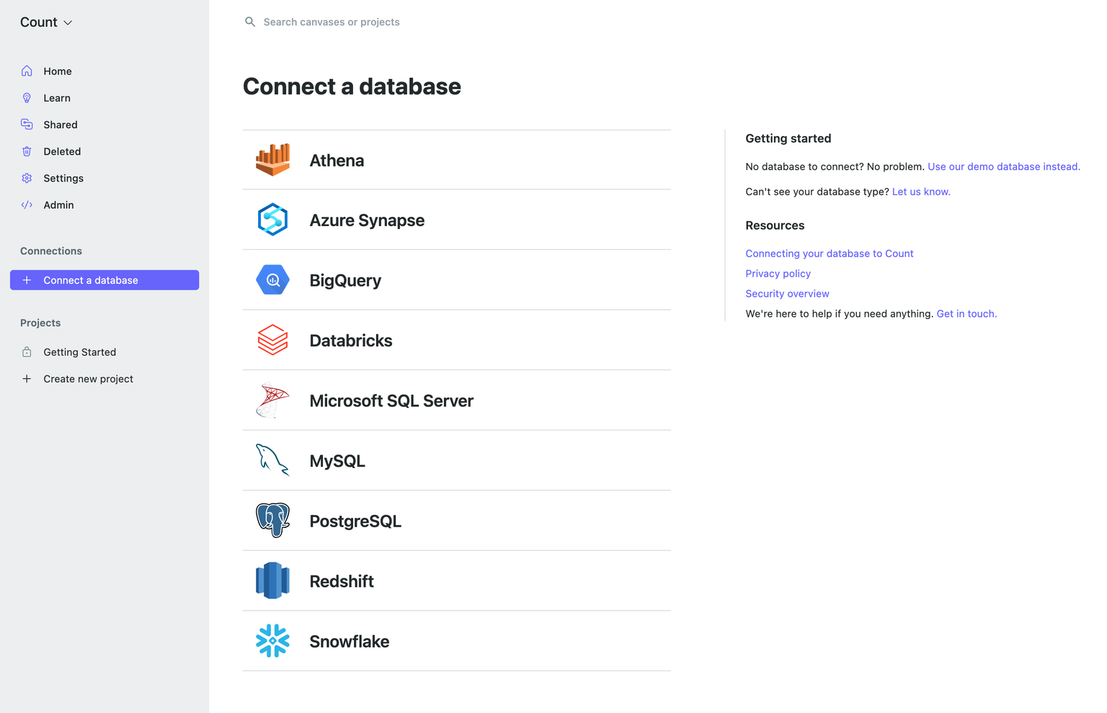
Task: Click the Home house icon in sidebar
Action: tap(27, 71)
